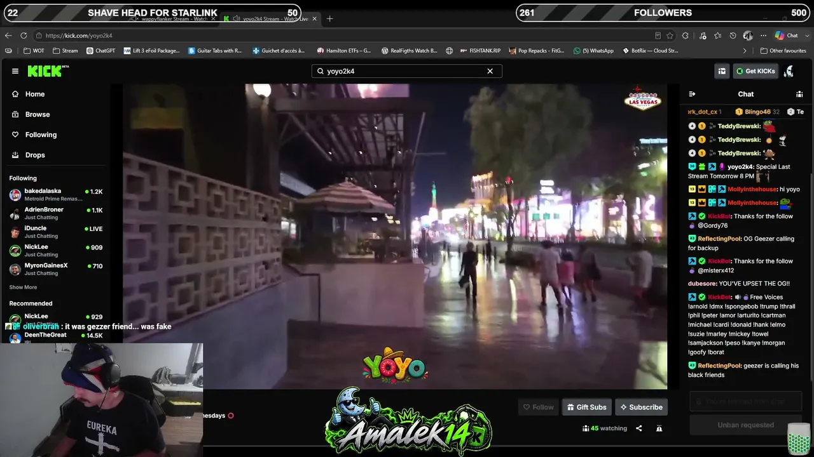Image resolution: width=814 pixels, height=457 pixels.
Task: Click the Kick search field
Action: coord(407,71)
